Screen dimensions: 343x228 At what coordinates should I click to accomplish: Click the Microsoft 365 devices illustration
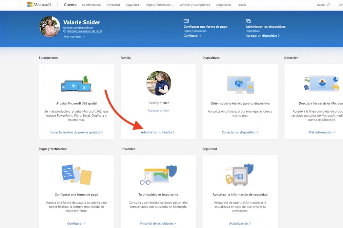click(x=76, y=84)
